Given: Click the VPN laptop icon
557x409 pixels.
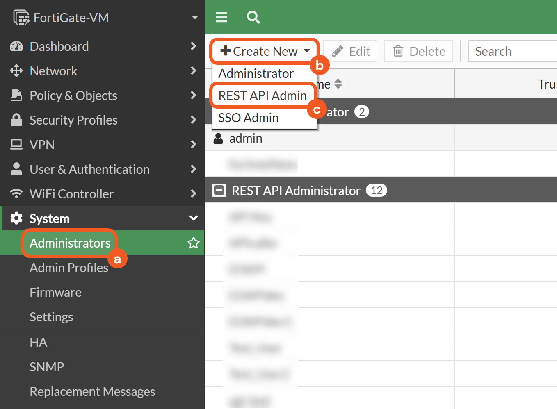Looking at the screenshot, I should pos(16,144).
